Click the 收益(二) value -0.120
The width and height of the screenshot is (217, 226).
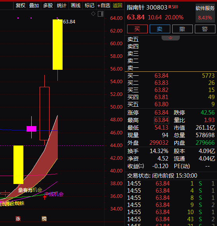[160, 166]
